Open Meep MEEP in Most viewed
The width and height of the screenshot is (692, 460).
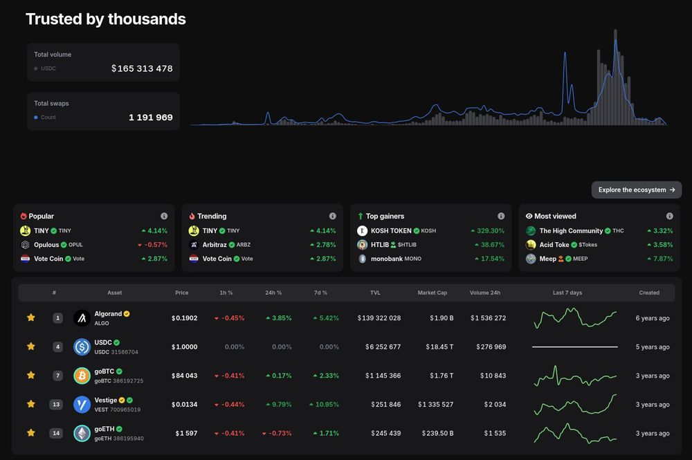599,259
